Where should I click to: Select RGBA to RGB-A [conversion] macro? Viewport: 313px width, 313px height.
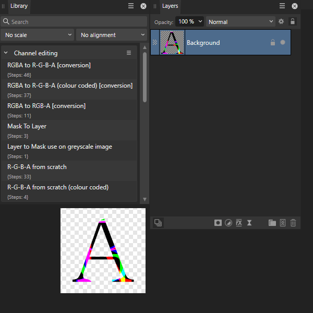click(x=69, y=110)
